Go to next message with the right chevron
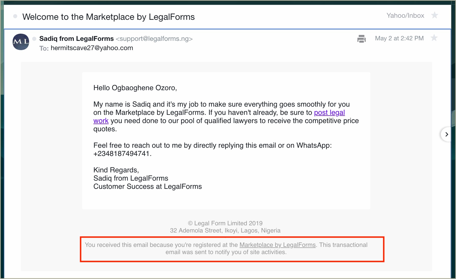The height and width of the screenshot is (279, 456). click(446, 134)
